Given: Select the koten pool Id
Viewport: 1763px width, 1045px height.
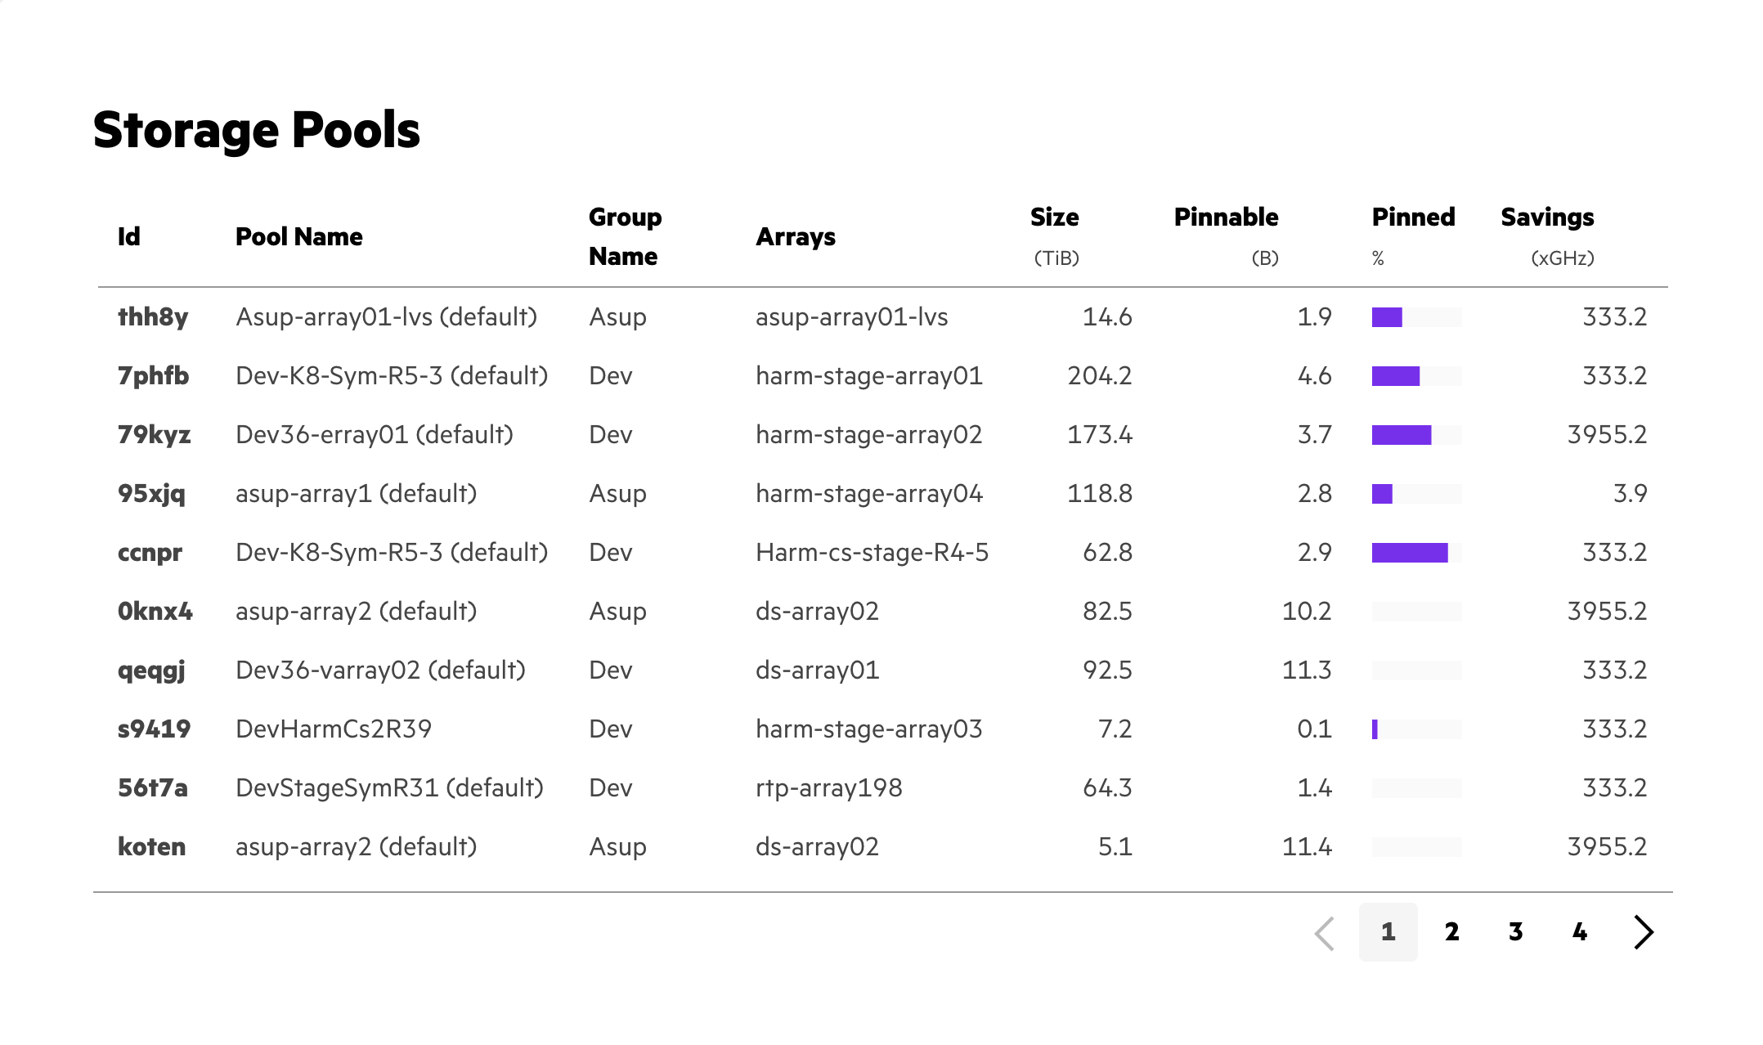Looking at the screenshot, I should coord(151,846).
